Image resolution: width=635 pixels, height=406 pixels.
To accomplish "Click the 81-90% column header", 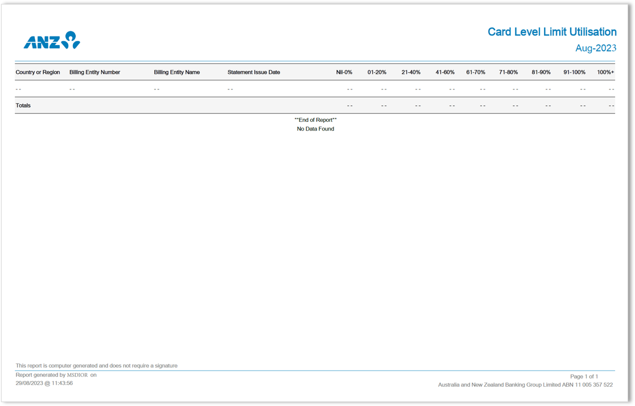I will click(x=540, y=72).
